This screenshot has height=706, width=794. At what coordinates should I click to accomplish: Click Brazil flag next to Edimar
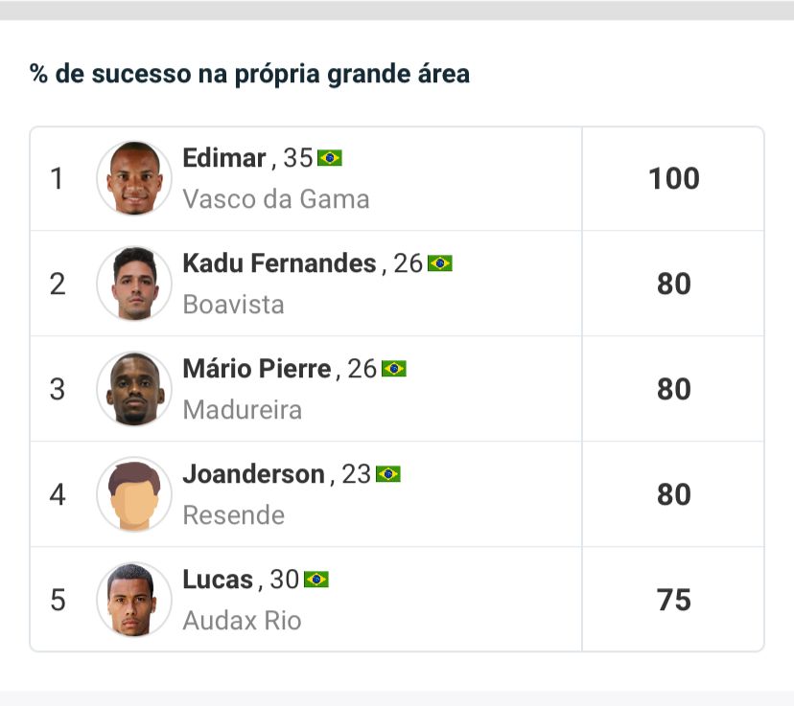(x=330, y=158)
